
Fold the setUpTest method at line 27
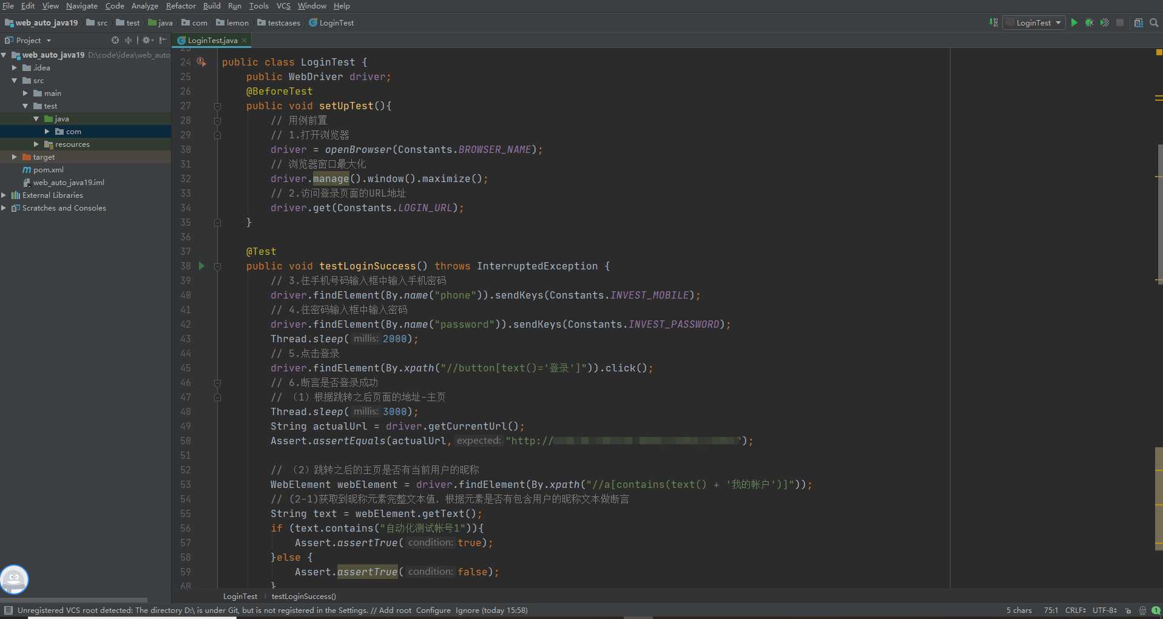(217, 106)
